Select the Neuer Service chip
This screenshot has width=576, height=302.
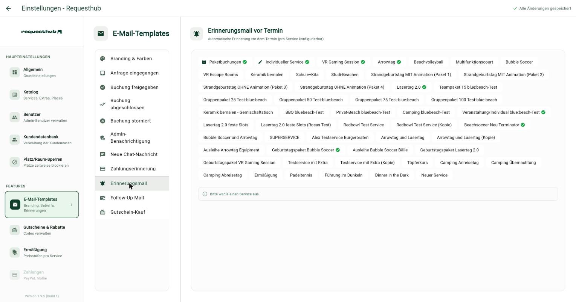coord(434,175)
